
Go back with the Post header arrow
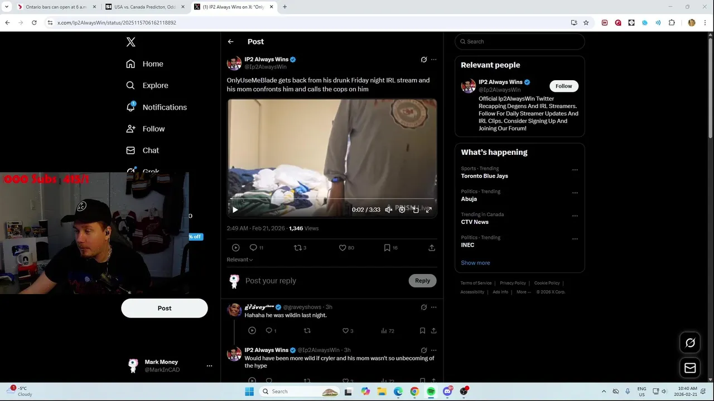click(x=230, y=42)
